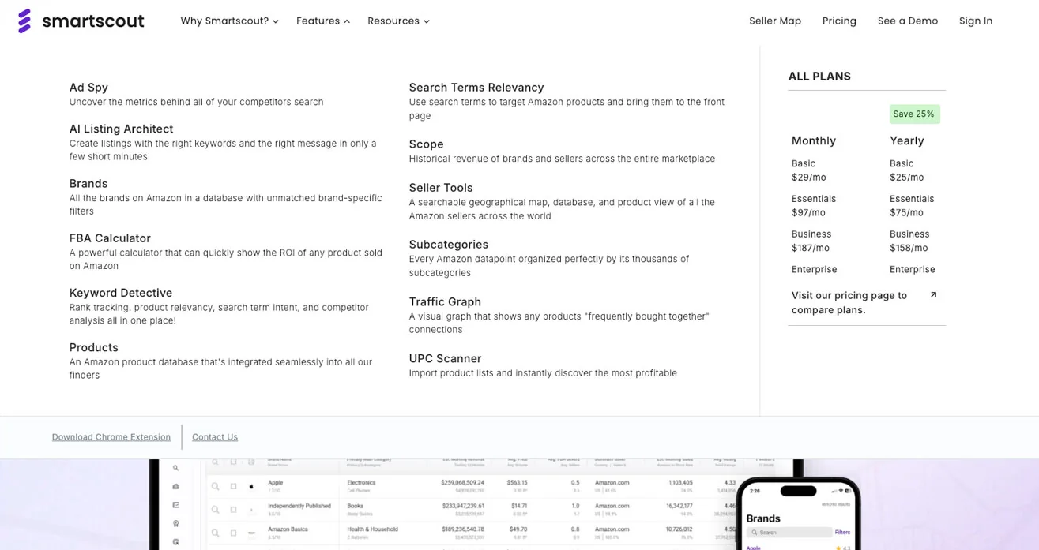Click the Download Chrome Extension link
This screenshot has width=1039, height=550.
(x=111, y=437)
